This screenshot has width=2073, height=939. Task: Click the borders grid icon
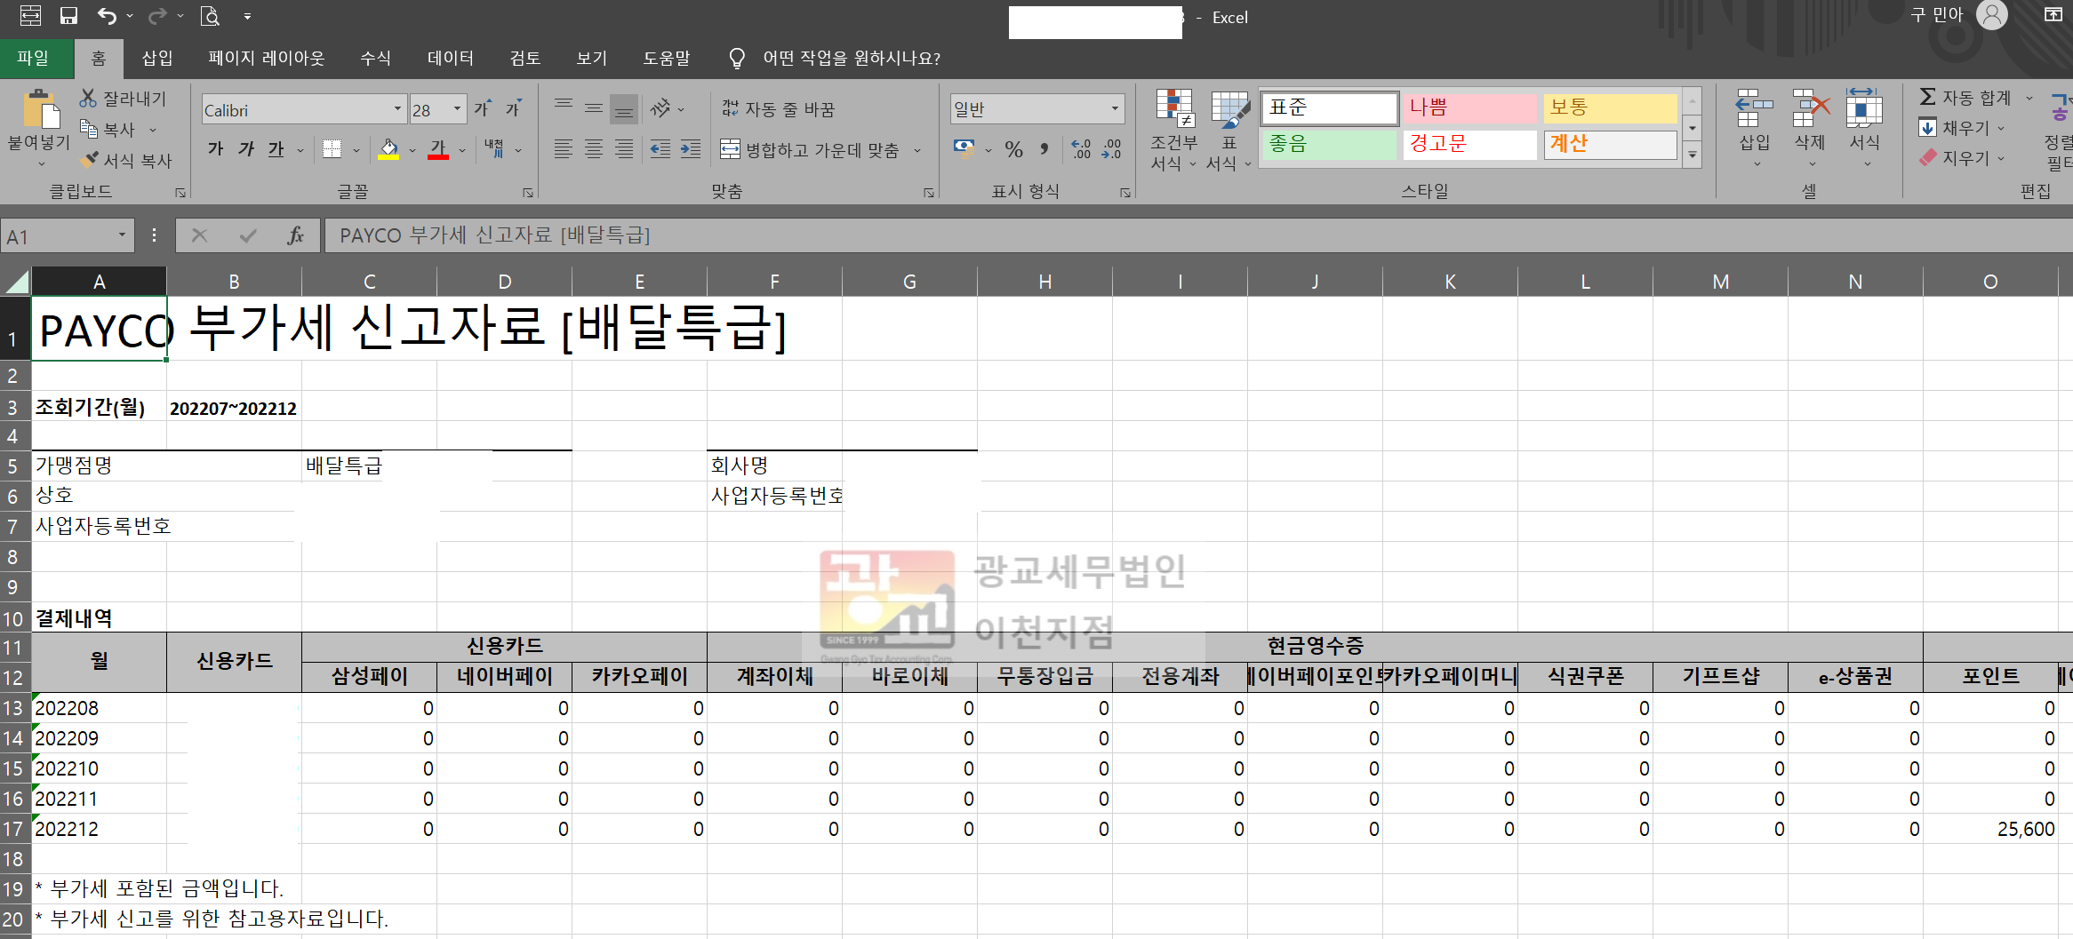pos(332,149)
